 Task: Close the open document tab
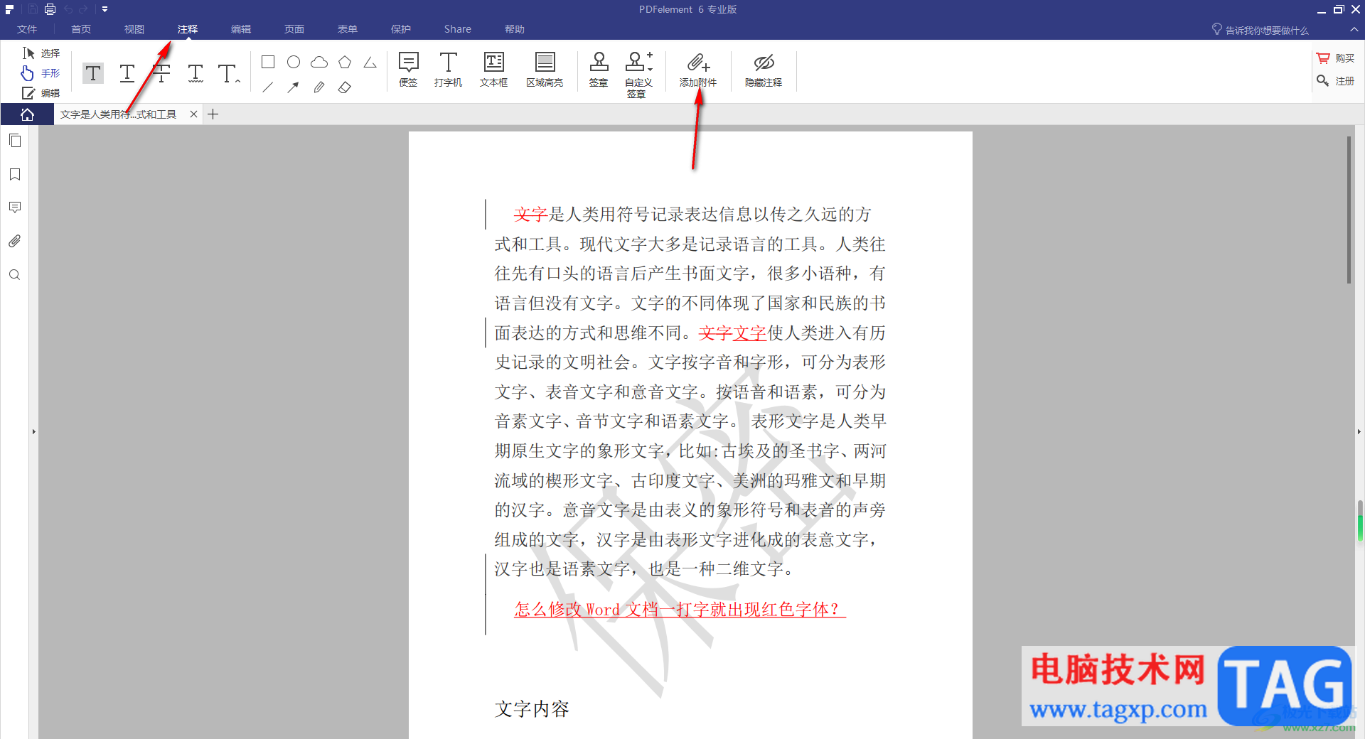pos(193,114)
